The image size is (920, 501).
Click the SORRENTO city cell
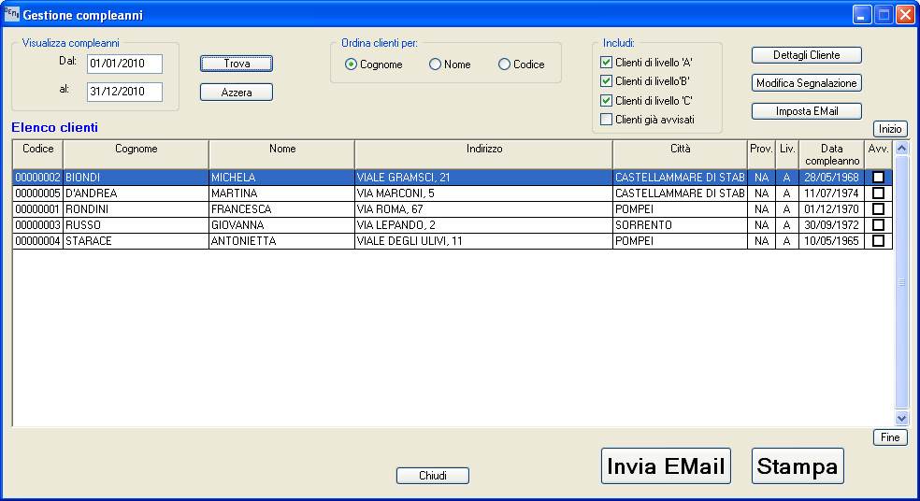[x=680, y=224]
